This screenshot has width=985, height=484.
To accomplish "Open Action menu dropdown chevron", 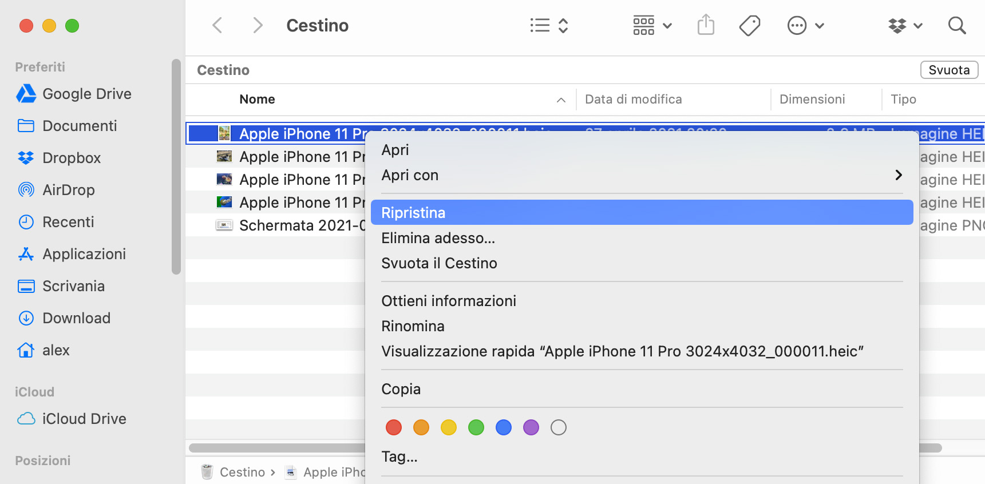I will click(819, 26).
